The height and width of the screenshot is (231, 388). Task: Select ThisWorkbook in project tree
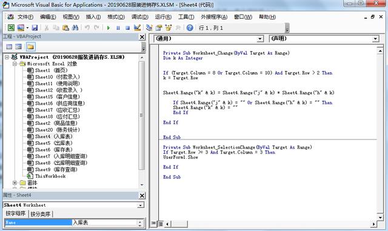pos(47,176)
